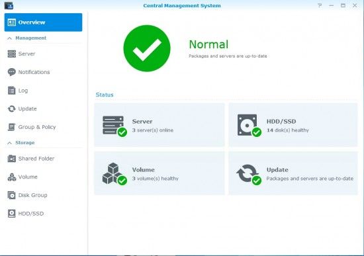Click the Server rack icon in Status

point(114,126)
